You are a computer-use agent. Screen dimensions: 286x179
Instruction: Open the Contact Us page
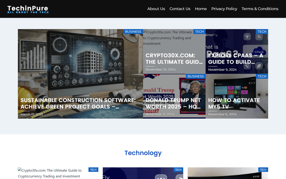(x=180, y=9)
